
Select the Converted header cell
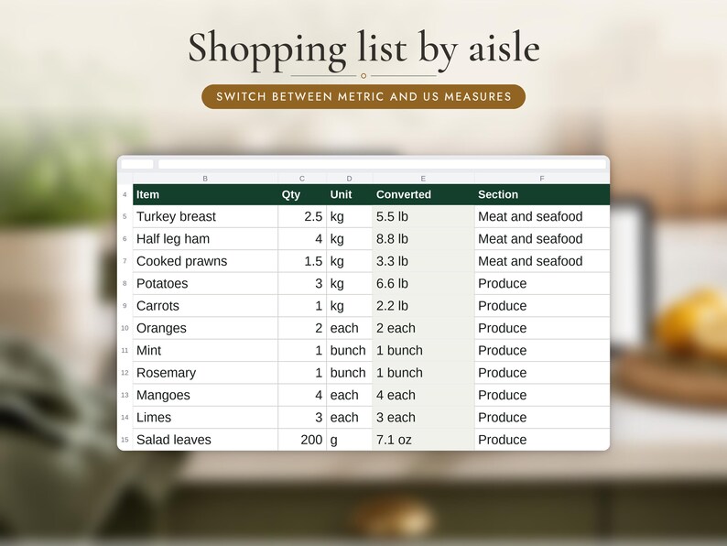click(423, 194)
